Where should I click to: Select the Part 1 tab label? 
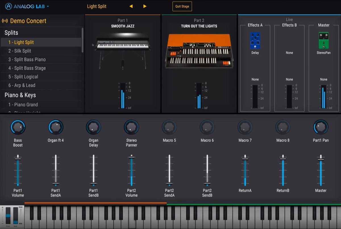coord(123,20)
